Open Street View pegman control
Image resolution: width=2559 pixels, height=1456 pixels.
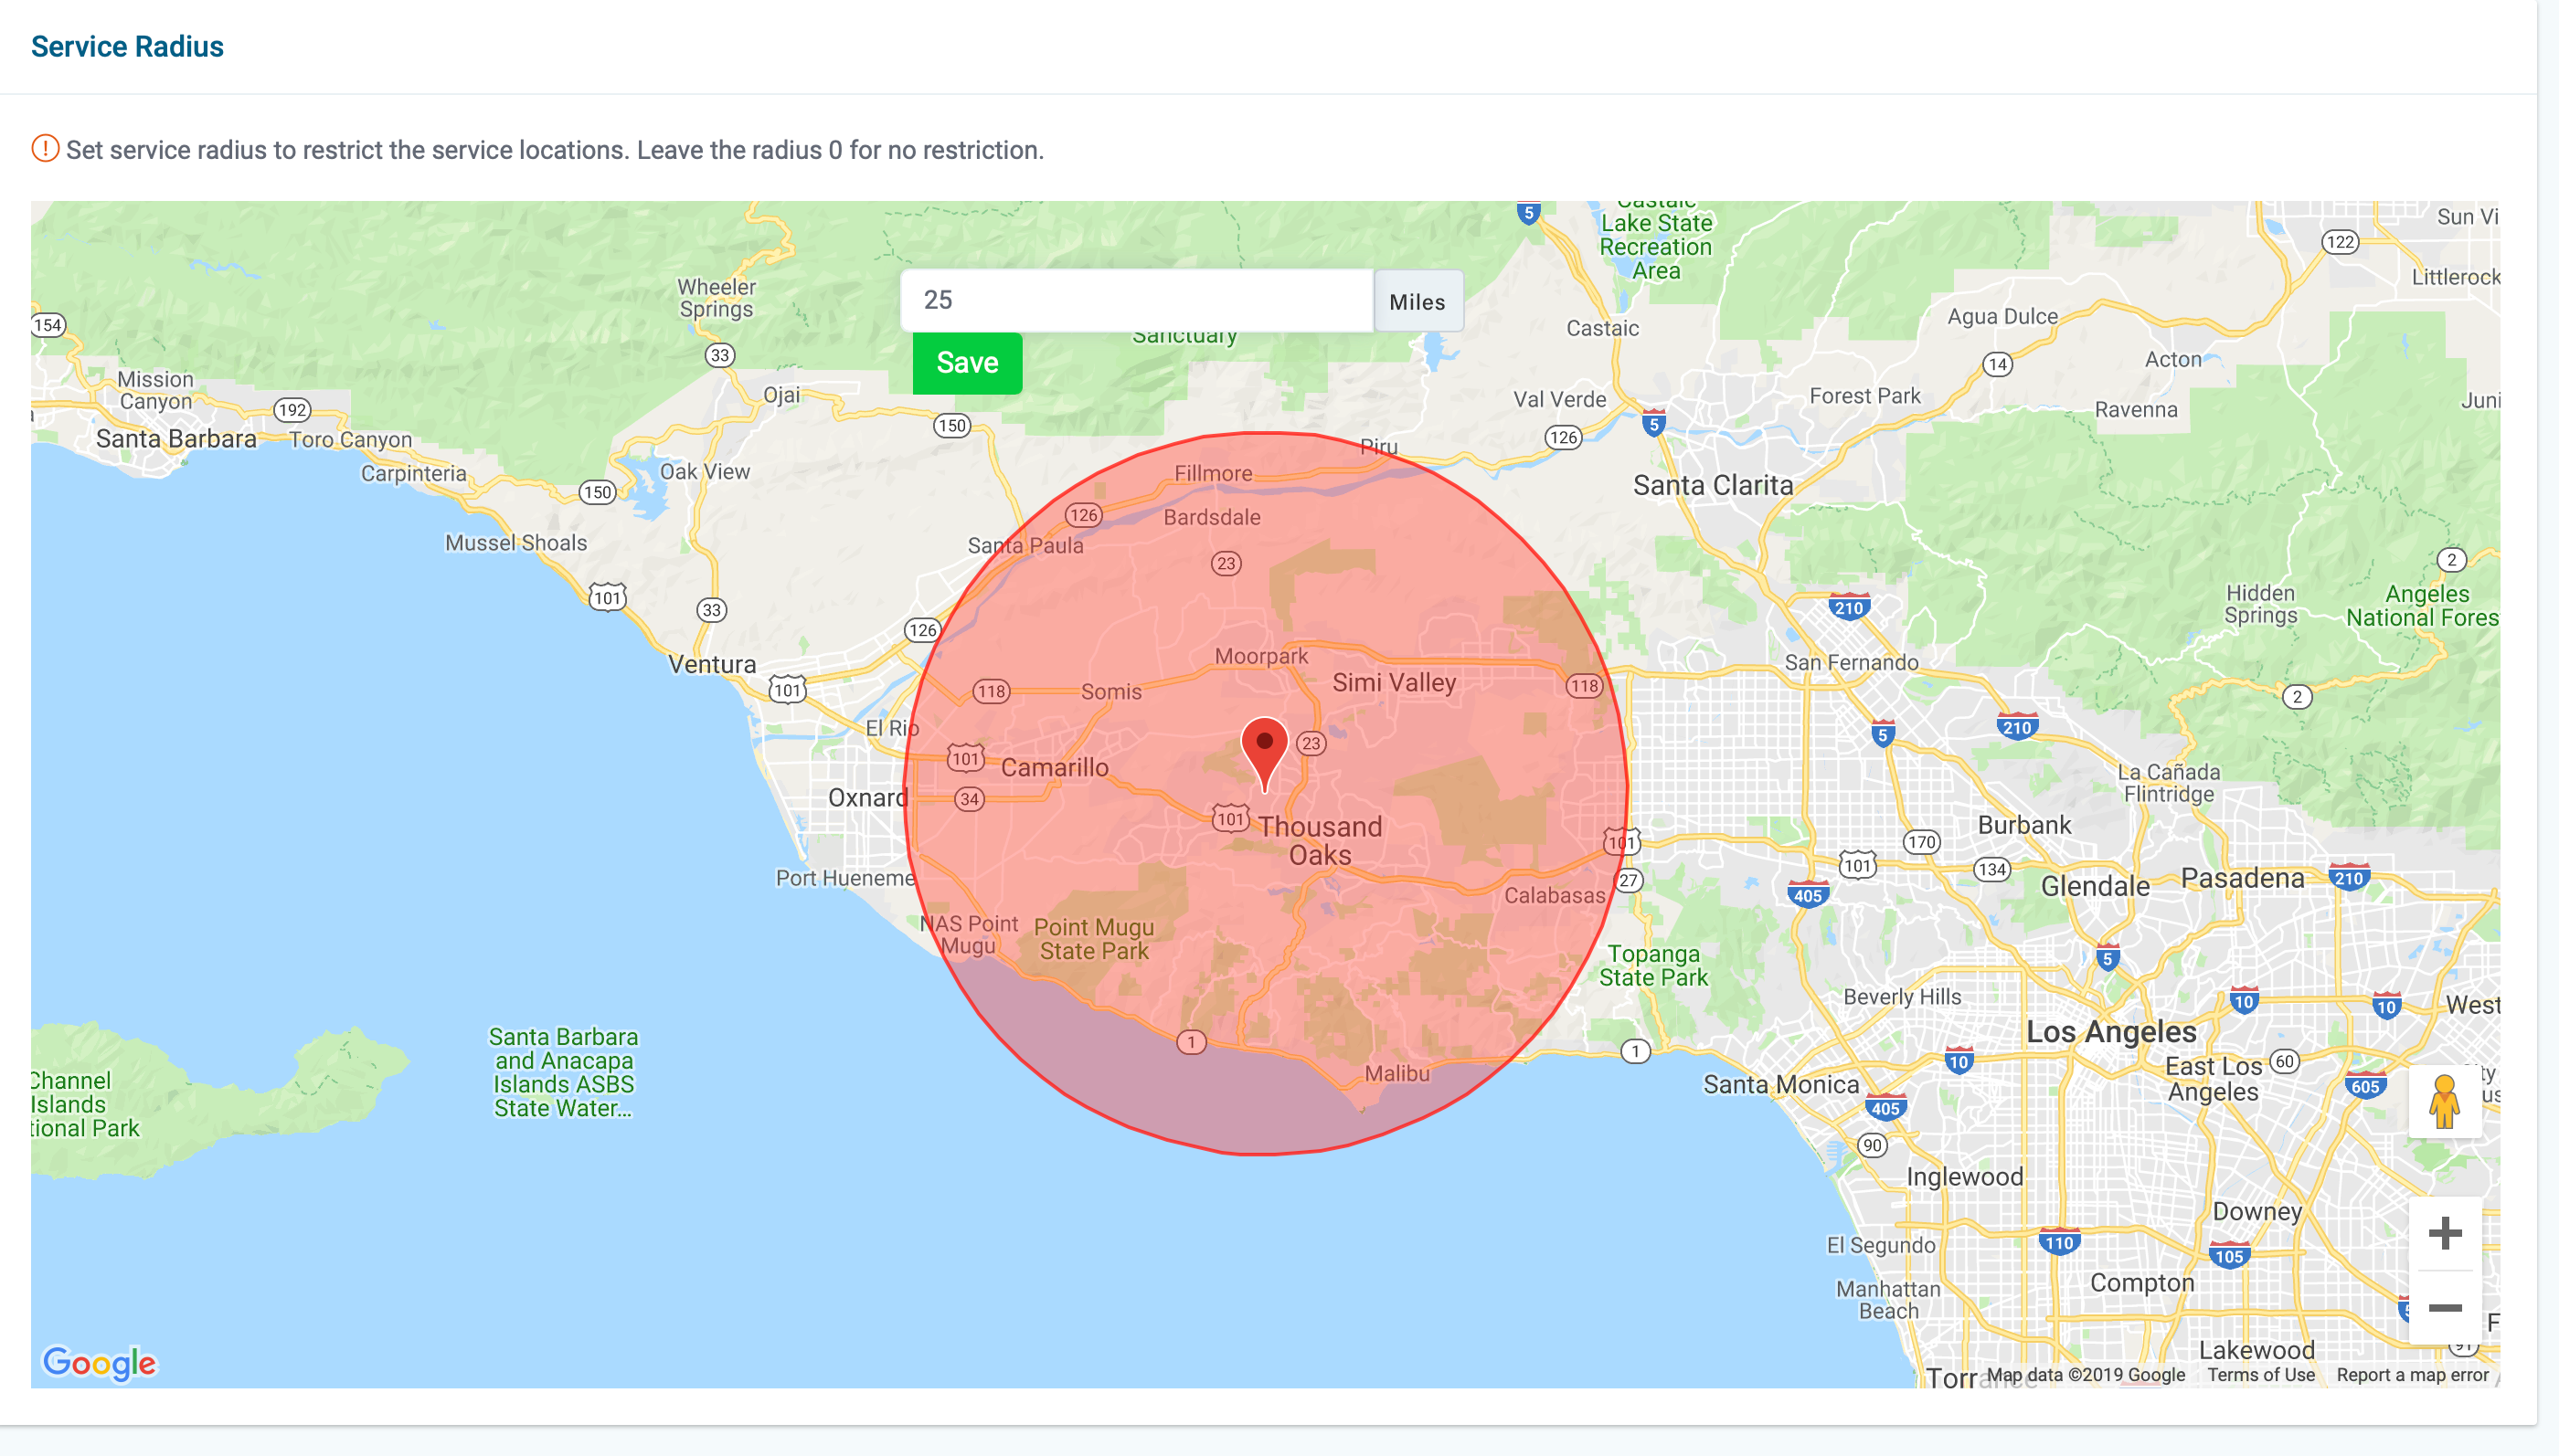pos(2444,1101)
